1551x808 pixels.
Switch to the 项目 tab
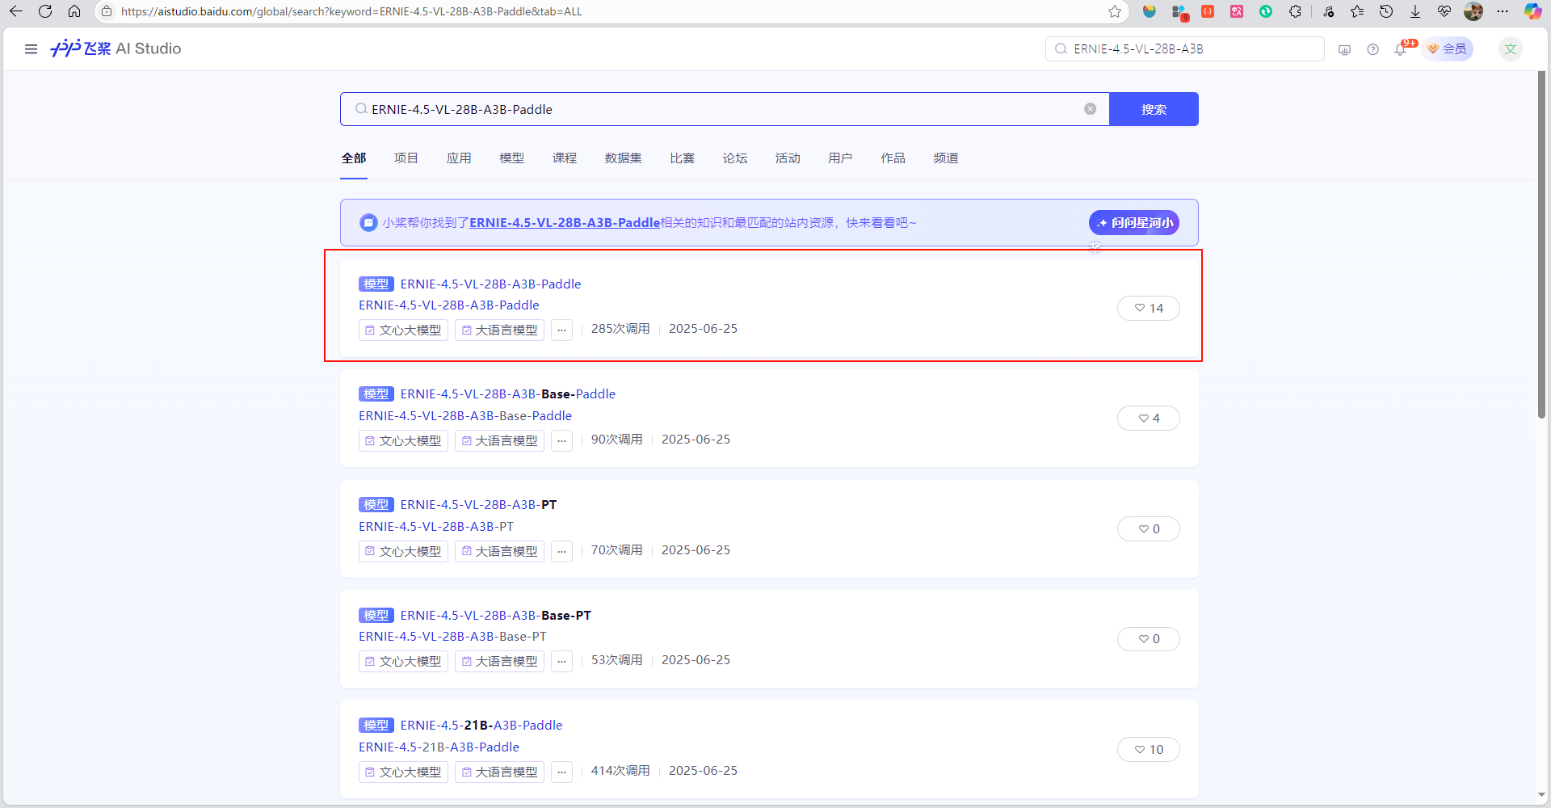click(406, 158)
